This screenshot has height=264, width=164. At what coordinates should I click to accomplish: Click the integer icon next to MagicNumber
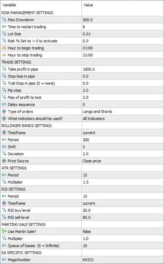click(4, 260)
